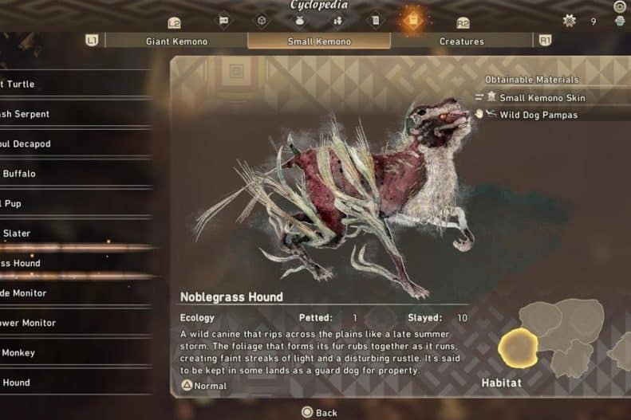Switch to the Giant Kemono tab

point(176,41)
